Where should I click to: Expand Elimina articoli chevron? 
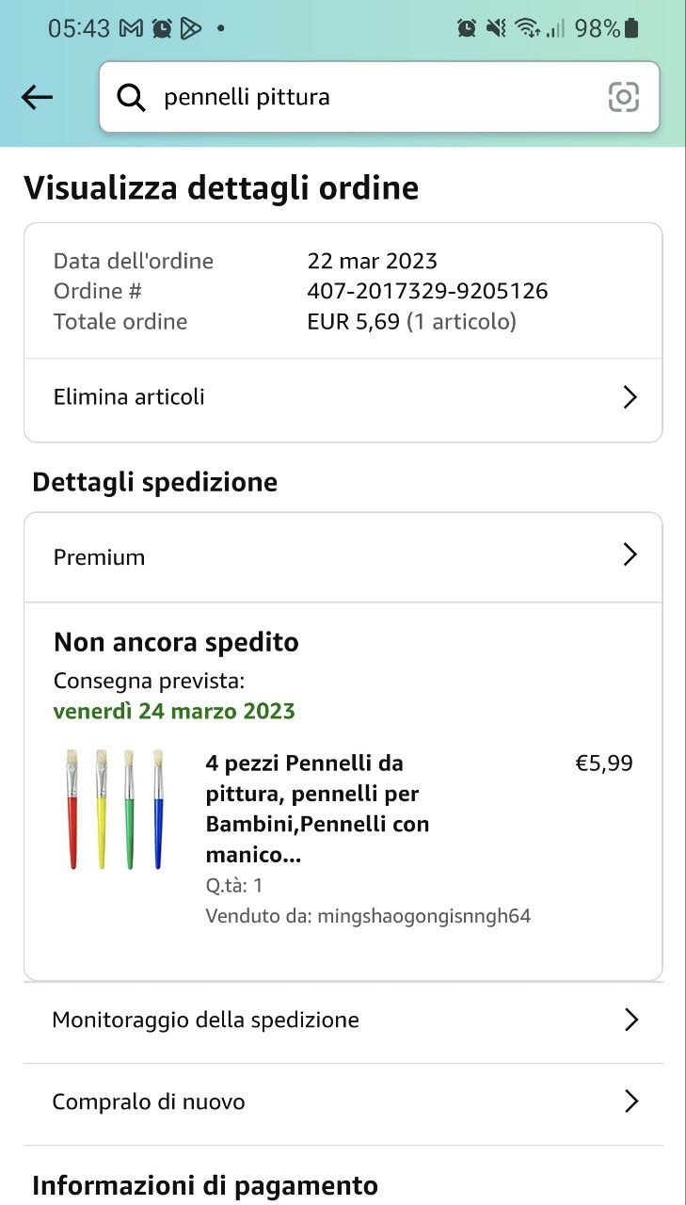point(630,397)
